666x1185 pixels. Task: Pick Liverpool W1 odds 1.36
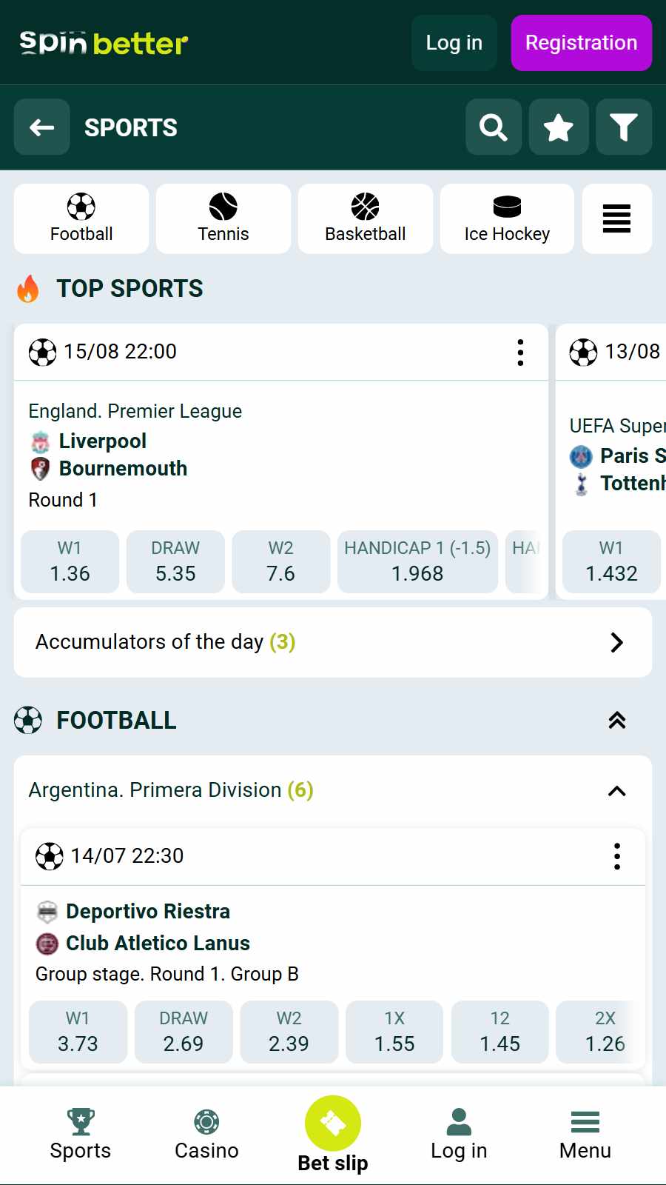tap(70, 561)
